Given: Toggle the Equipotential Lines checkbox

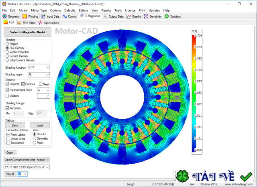Looking at the screenshot, I should pyautogui.click(x=7, y=90).
